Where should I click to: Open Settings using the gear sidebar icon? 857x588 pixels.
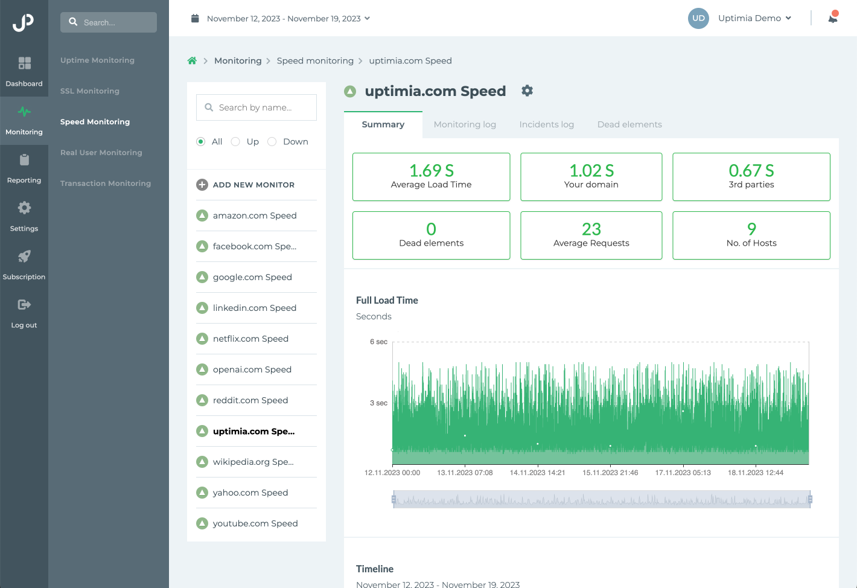point(24,216)
